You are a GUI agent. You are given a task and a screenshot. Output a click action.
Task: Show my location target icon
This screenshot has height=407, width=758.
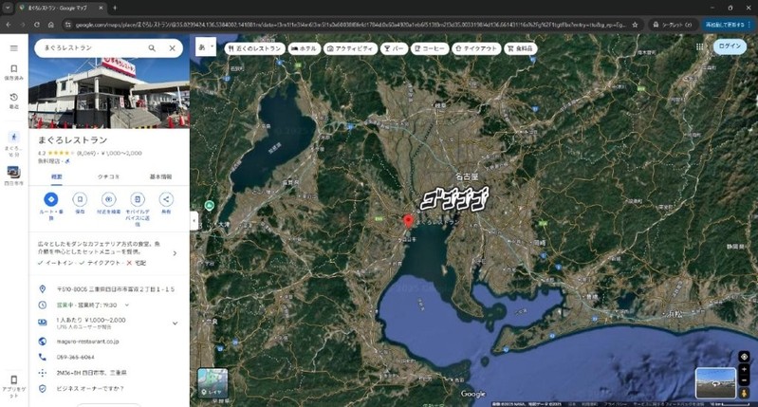(744, 357)
